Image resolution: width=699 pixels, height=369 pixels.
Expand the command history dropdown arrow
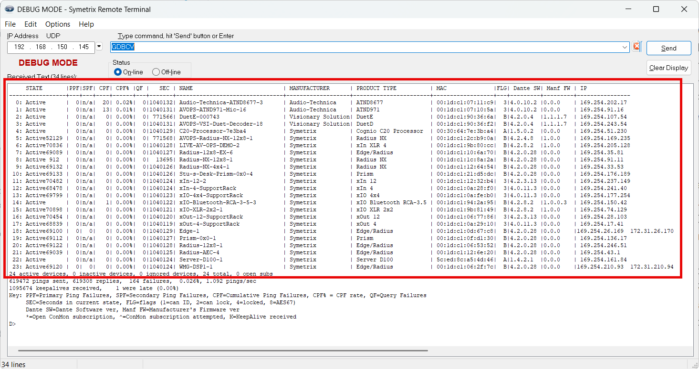pos(626,47)
